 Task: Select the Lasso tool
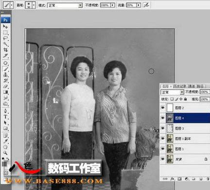(x=5, y=38)
